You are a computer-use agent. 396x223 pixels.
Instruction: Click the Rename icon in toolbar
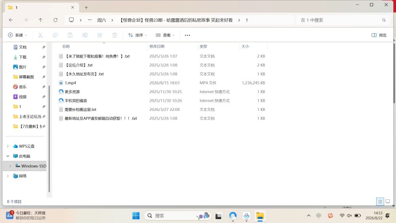coord(85,35)
